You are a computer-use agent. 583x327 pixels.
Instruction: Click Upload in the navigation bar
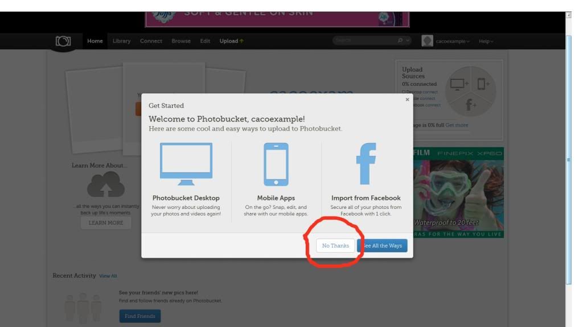point(231,41)
